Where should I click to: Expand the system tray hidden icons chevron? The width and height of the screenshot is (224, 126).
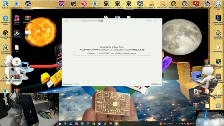176,124
